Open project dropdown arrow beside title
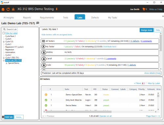Screen dimensions: 164x125 coord(57,9)
